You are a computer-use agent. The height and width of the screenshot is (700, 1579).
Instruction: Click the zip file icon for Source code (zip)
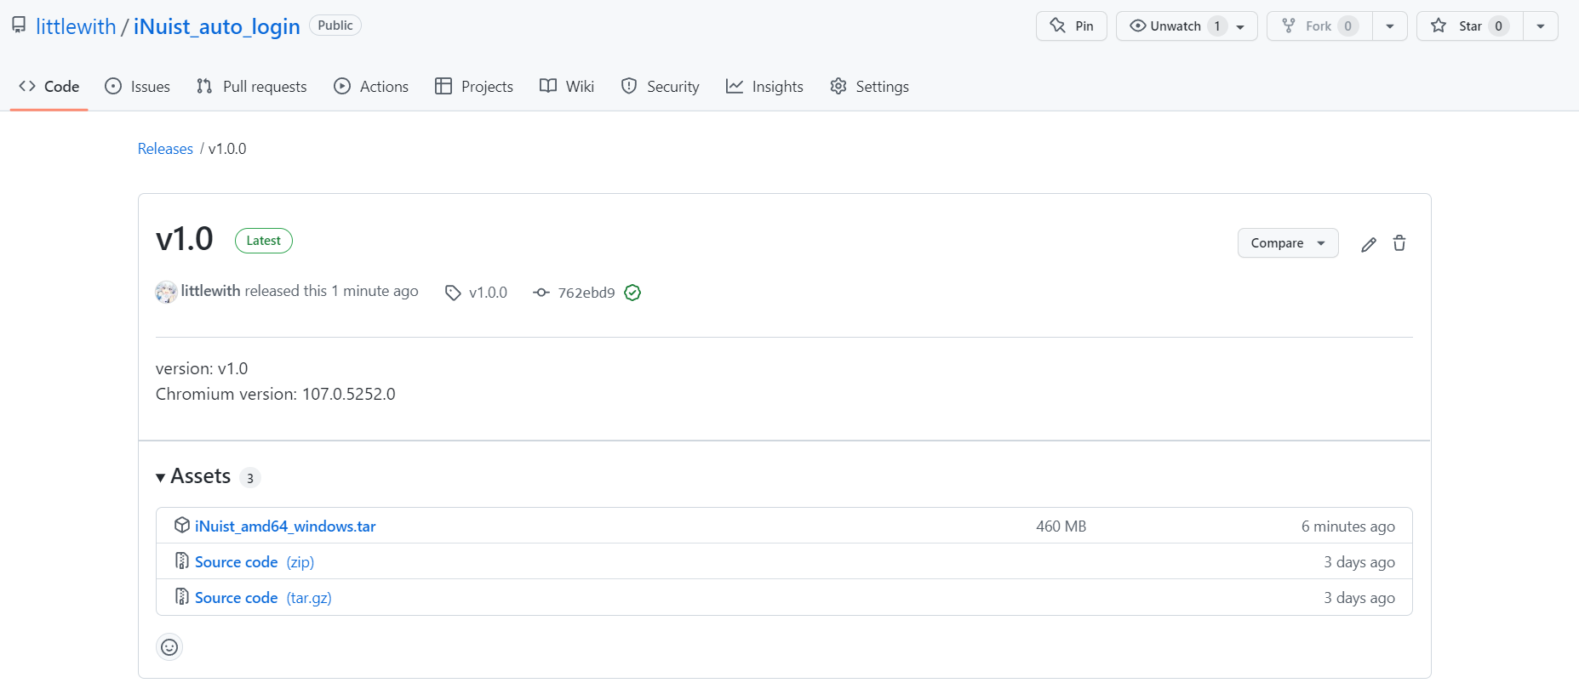pos(182,561)
